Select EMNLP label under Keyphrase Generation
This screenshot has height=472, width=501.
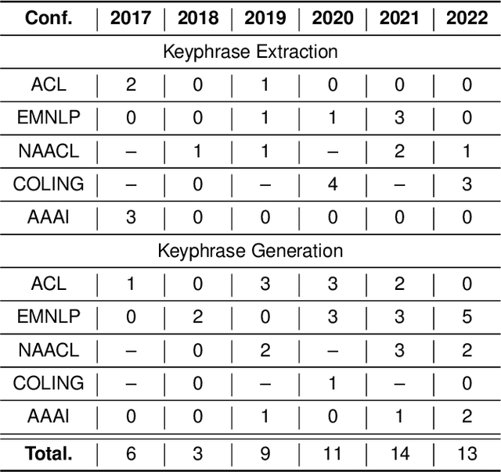(x=49, y=316)
